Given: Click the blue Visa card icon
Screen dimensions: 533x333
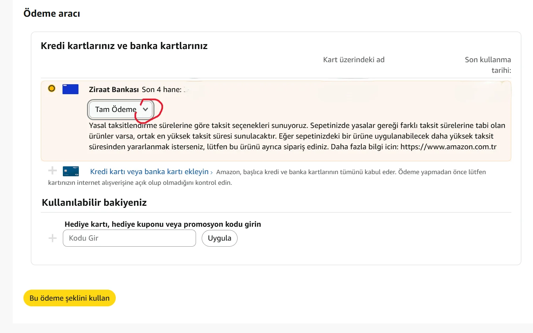Looking at the screenshot, I should point(70,89).
